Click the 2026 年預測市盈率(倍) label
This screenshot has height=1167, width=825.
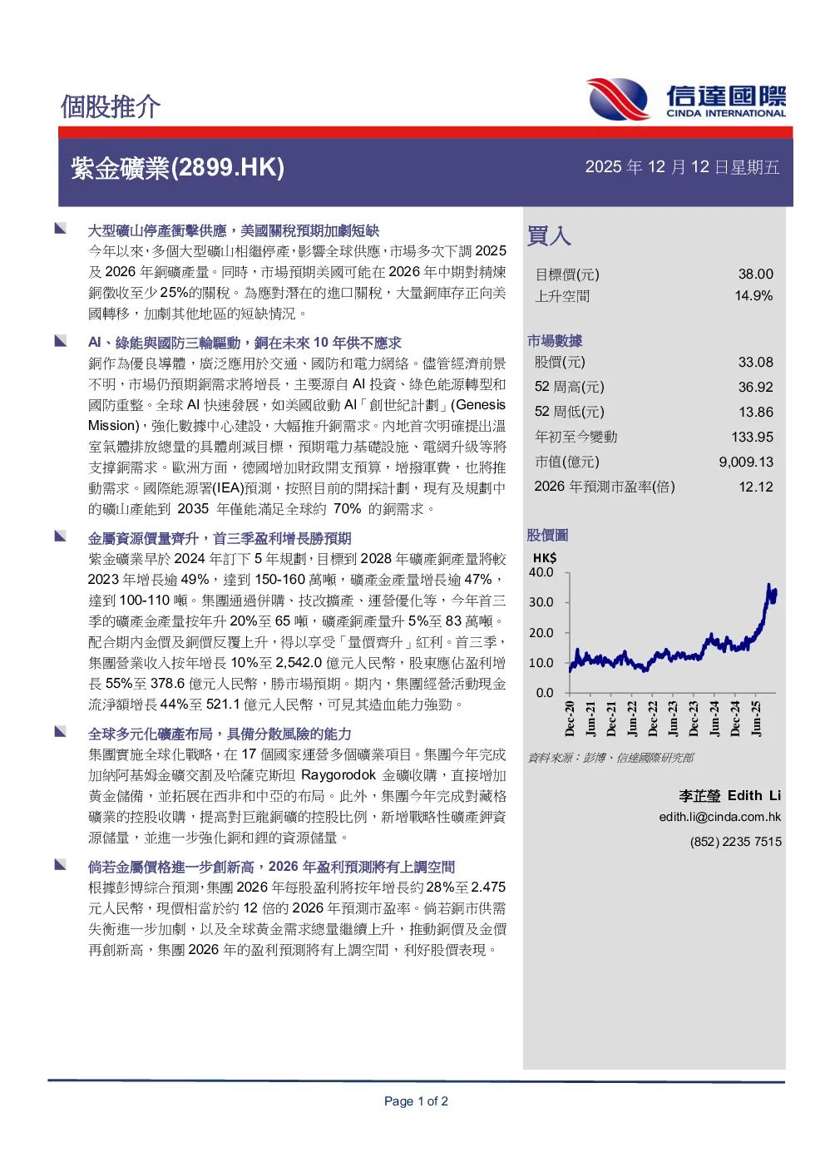pyautogui.click(x=605, y=487)
